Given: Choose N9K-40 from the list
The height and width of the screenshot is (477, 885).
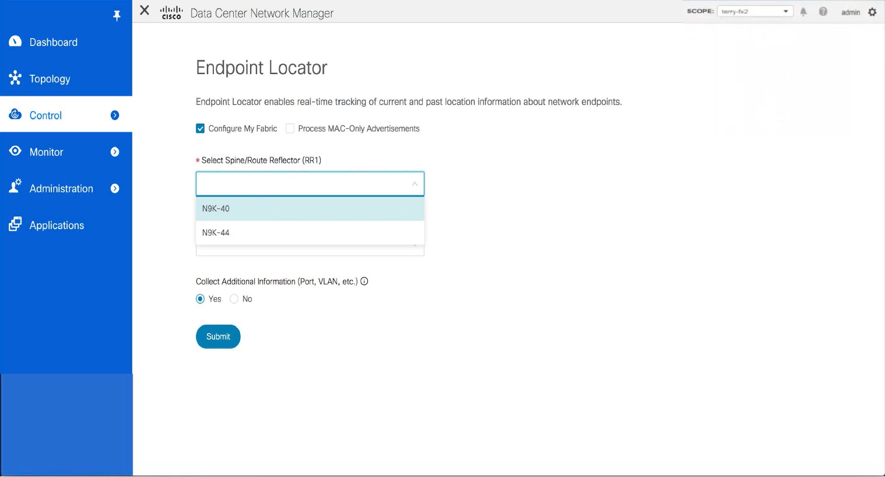Looking at the screenshot, I should [310, 209].
